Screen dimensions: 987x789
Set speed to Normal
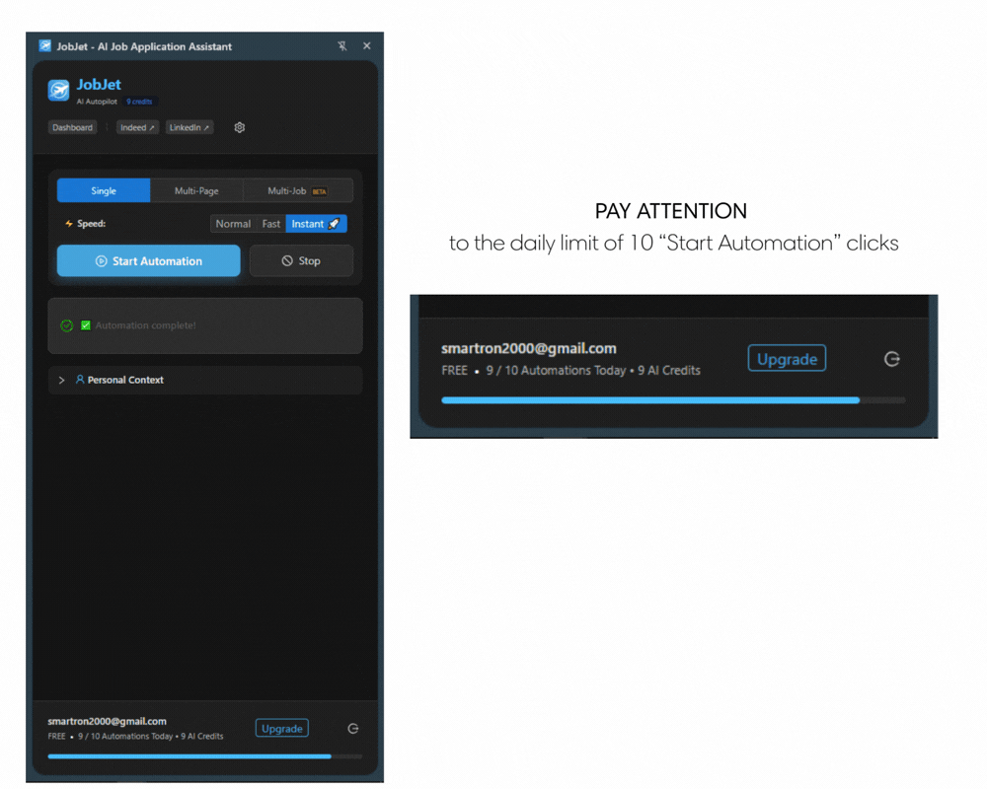pyautogui.click(x=233, y=224)
